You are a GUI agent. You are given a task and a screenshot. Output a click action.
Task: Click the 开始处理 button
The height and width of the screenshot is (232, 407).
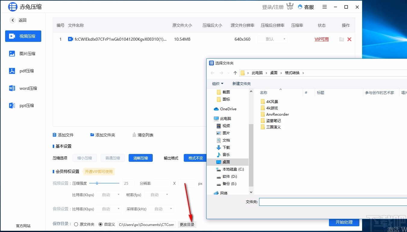344,222
